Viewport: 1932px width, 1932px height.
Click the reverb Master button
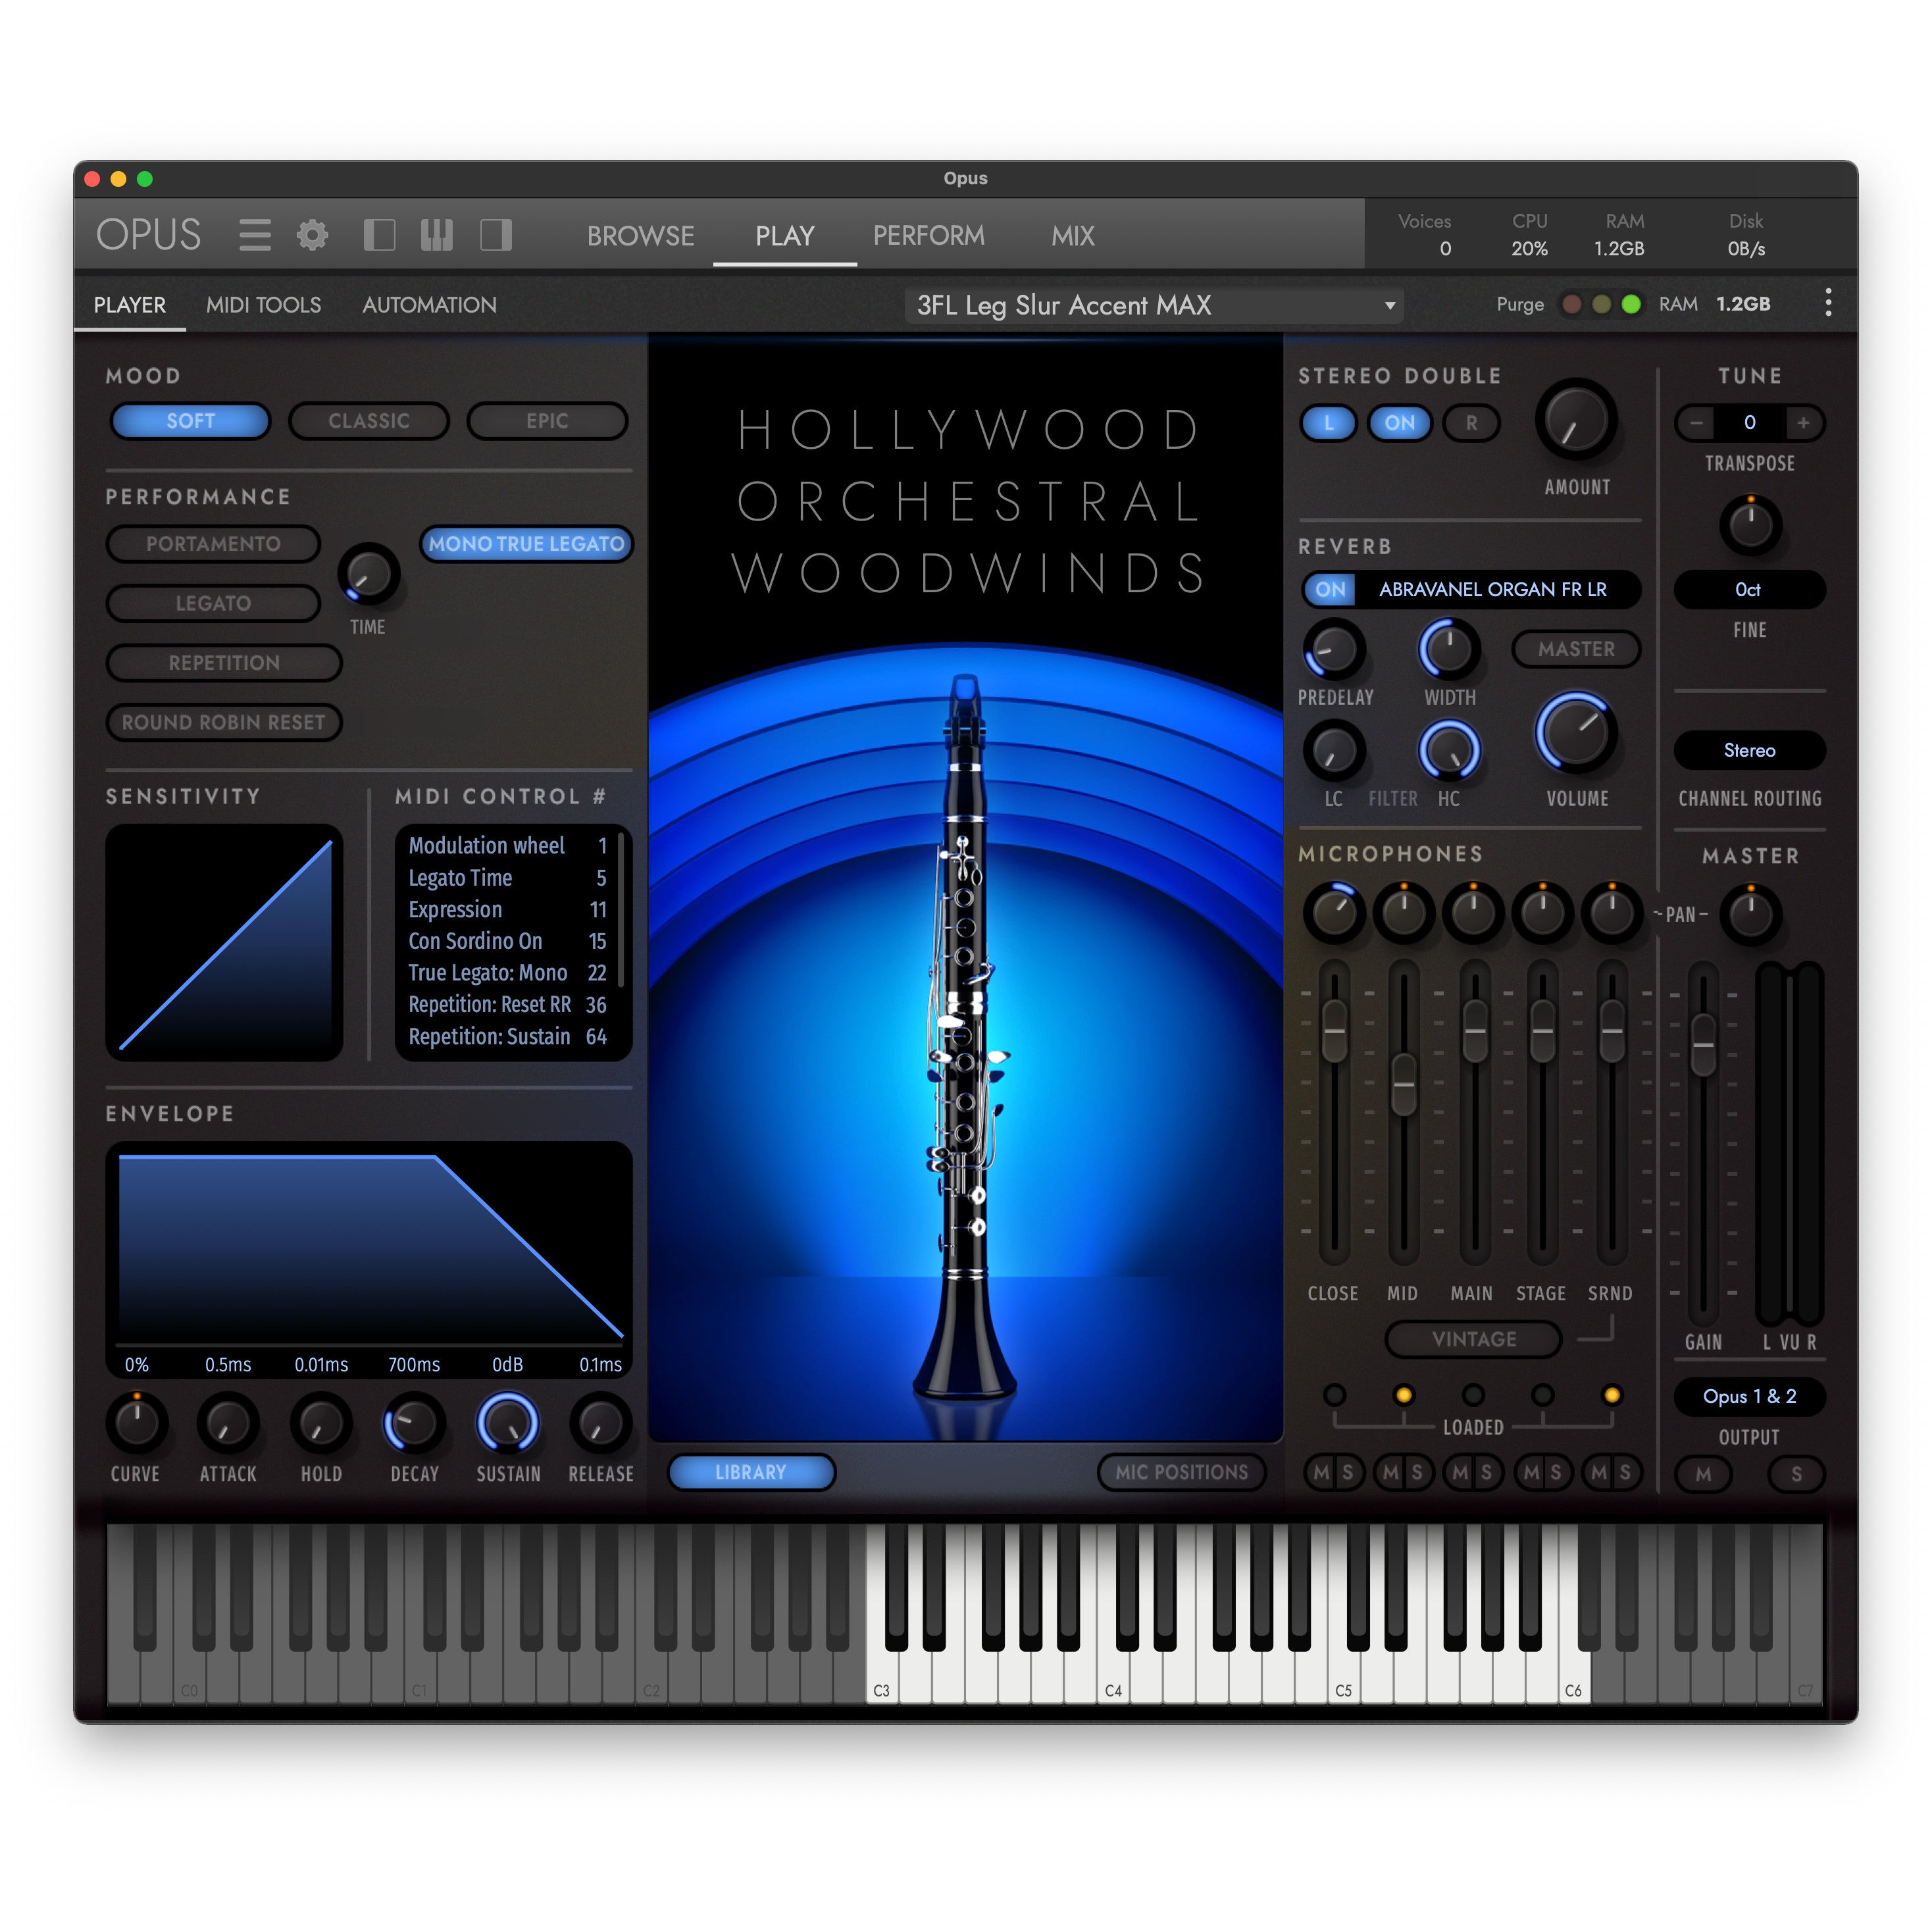pyautogui.click(x=1576, y=649)
